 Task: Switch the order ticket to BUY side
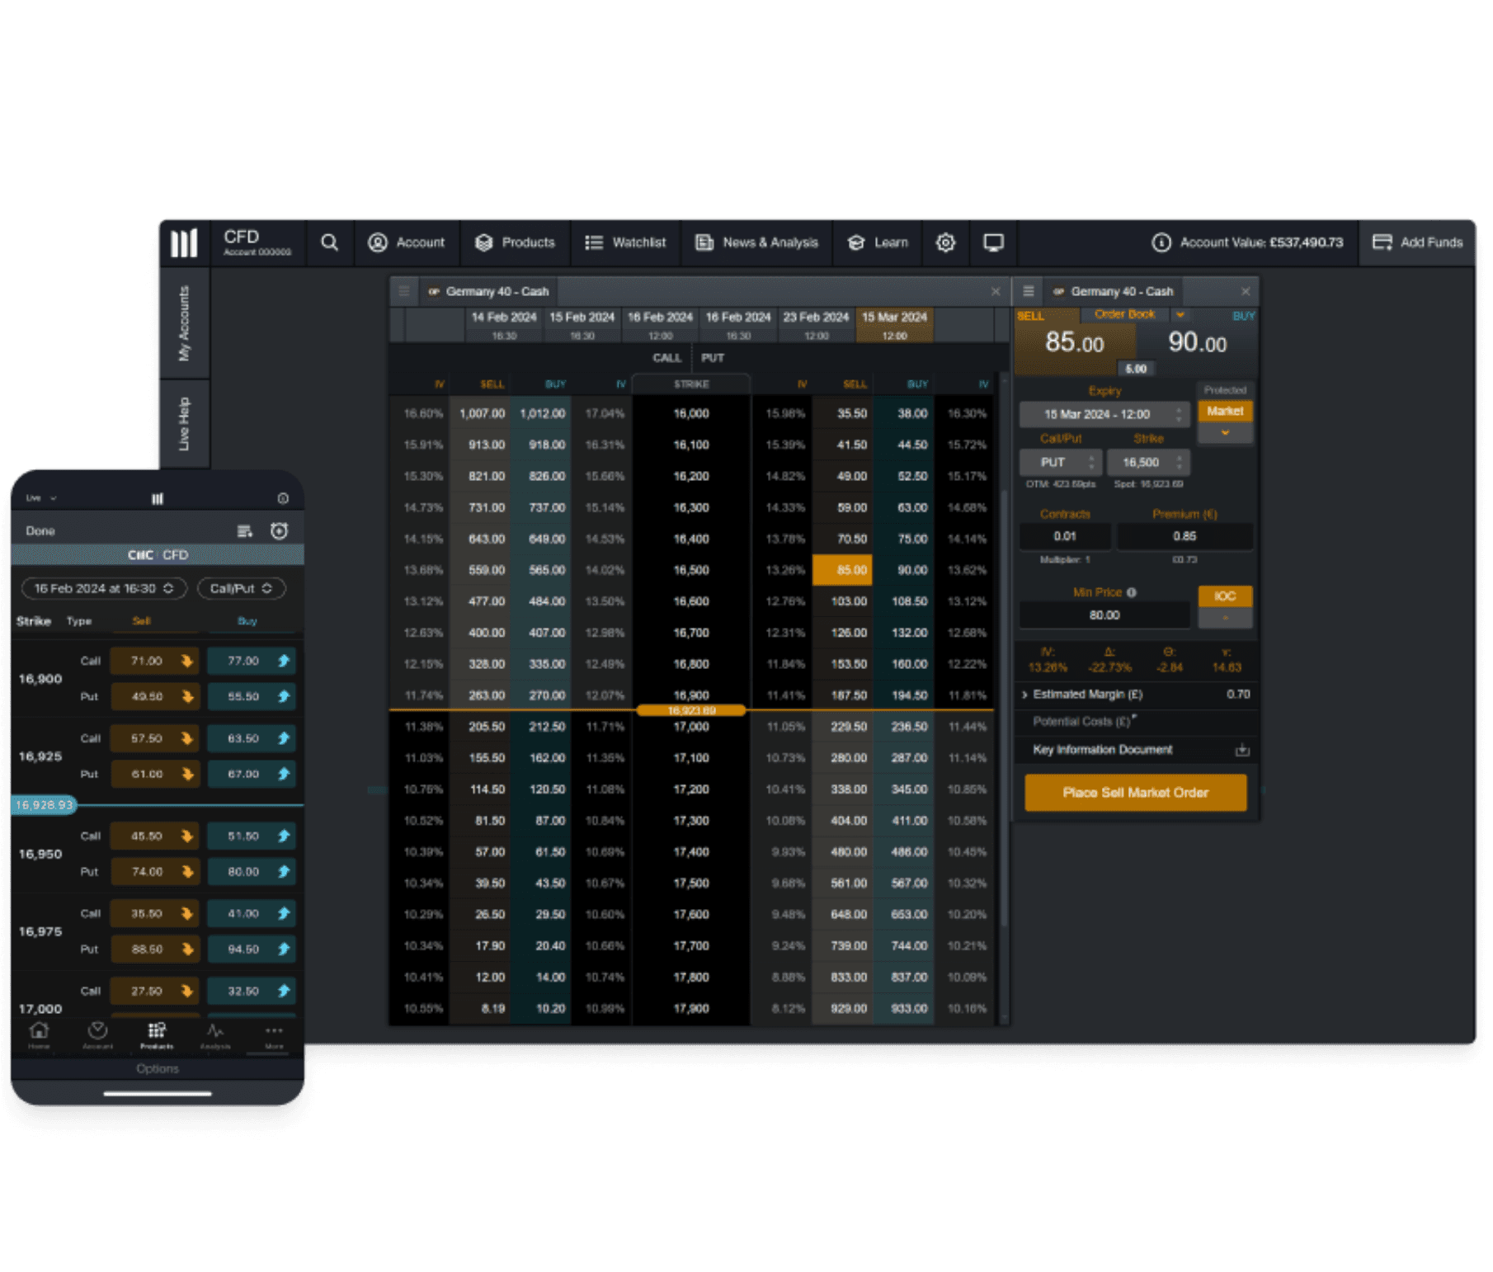[1242, 316]
